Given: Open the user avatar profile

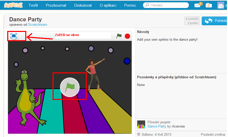Looking at the screenshot, I should pos(221,5).
